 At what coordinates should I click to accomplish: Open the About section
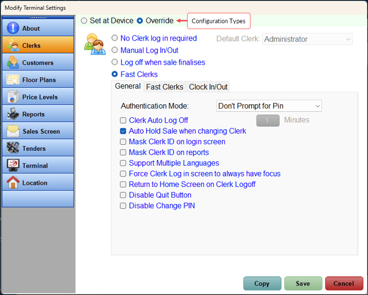coord(38,28)
